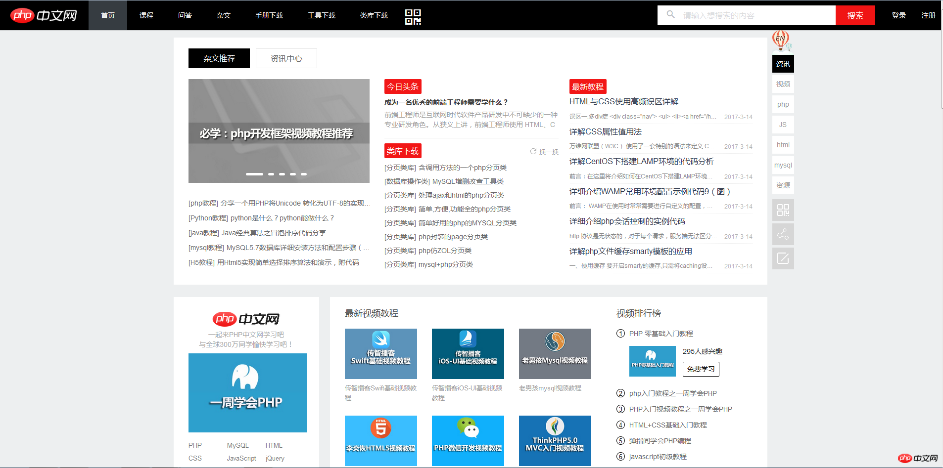Image resolution: width=943 pixels, height=468 pixels.
Task: Click the search magnifier icon
Action: point(670,15)
